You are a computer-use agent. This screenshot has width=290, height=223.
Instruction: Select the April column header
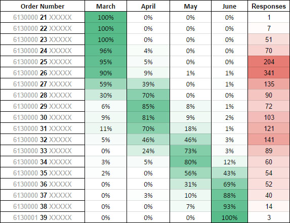pos(148,6)
